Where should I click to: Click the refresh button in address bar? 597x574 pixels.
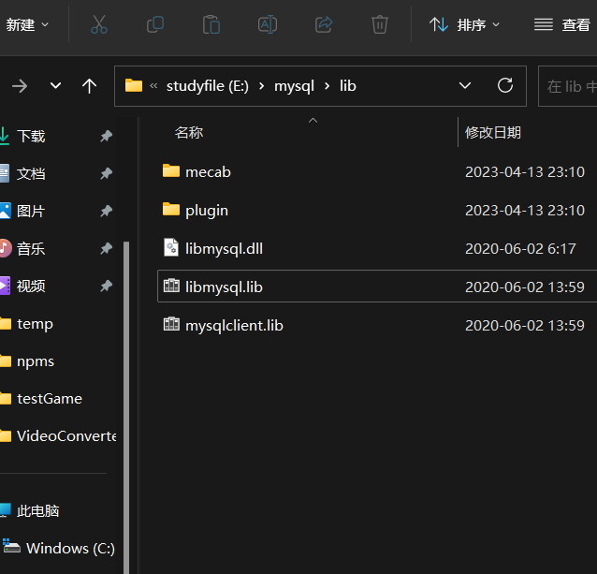pos(505,86)
